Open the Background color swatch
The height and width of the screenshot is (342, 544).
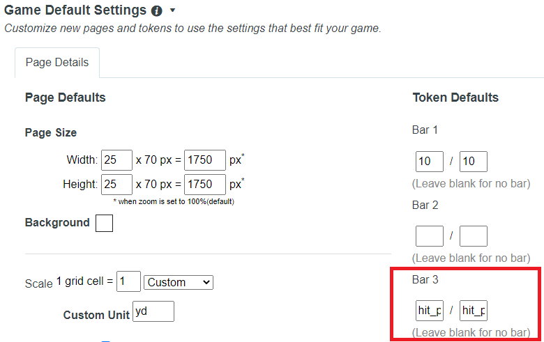click(104, 223)
